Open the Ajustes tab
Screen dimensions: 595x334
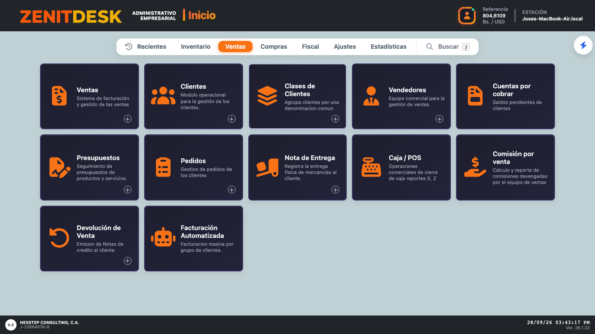(x=345, y=47)
